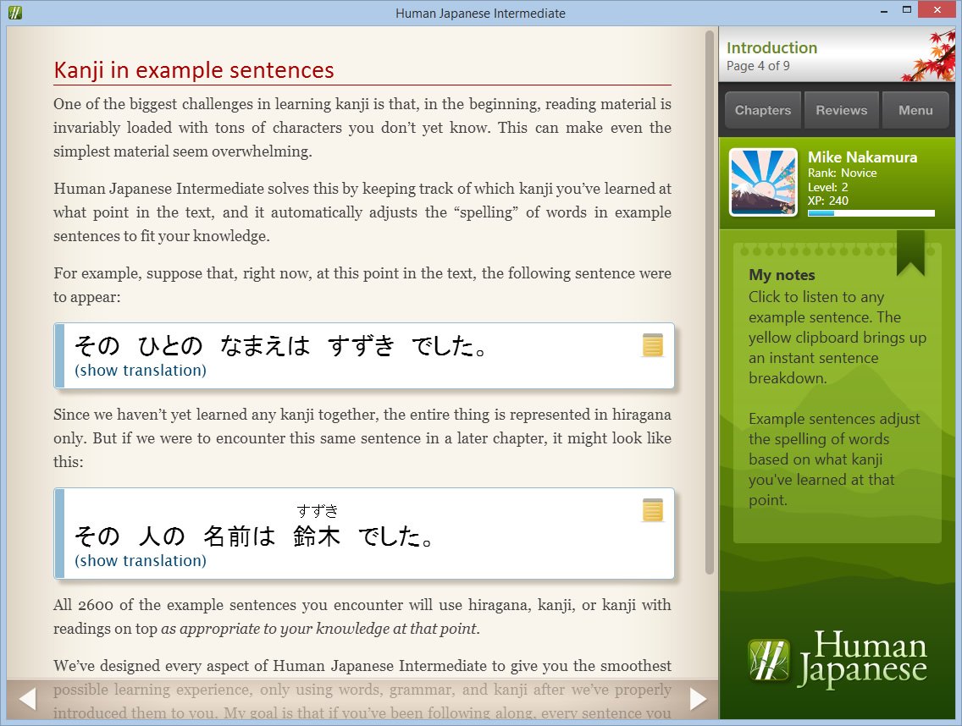Show translation for hiragana sentence
962x726 pixels.
pos(141,371)
